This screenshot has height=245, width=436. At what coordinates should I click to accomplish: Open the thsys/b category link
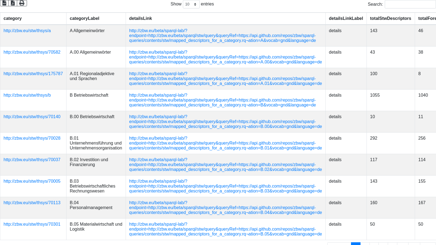27,95
